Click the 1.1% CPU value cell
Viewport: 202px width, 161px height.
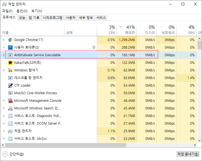tap(107, 131)
